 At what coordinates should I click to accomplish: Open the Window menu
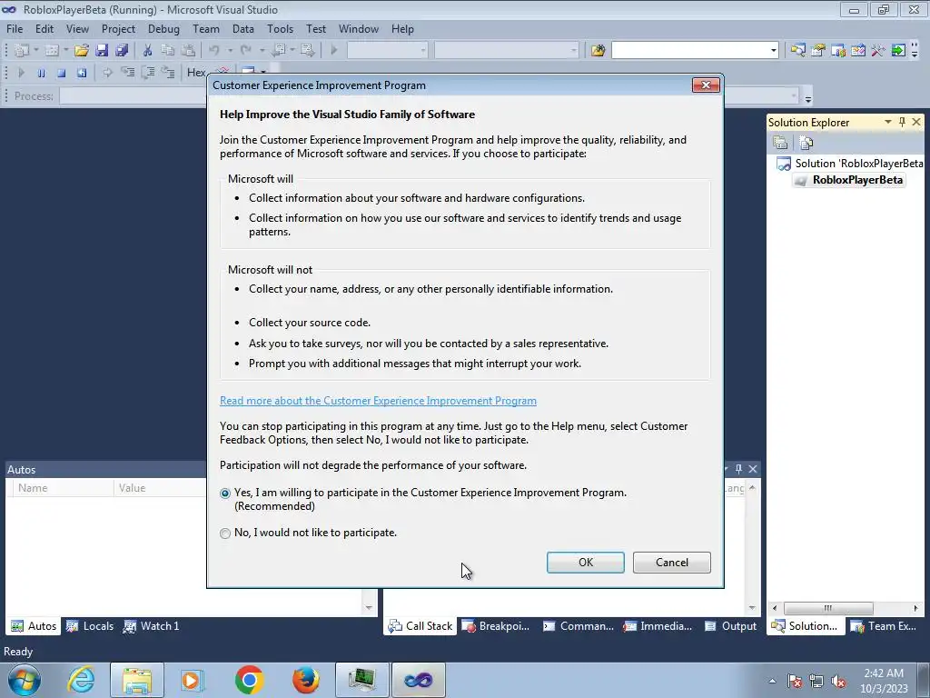(x=358, y=28)
